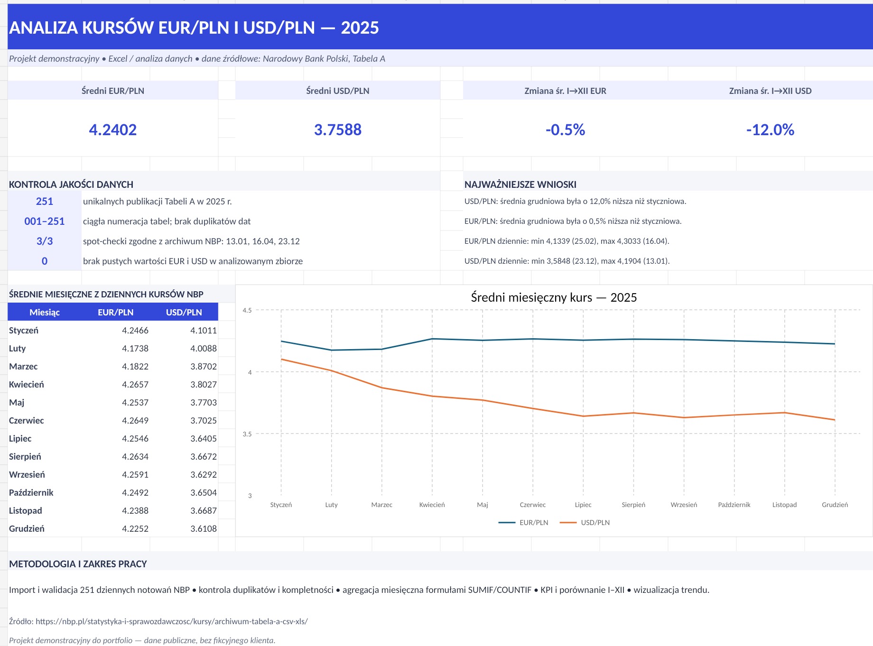Select the Grudzień USD value 3.6108
The height and width of the screenshot is (646, 873).
coord(204,529)
